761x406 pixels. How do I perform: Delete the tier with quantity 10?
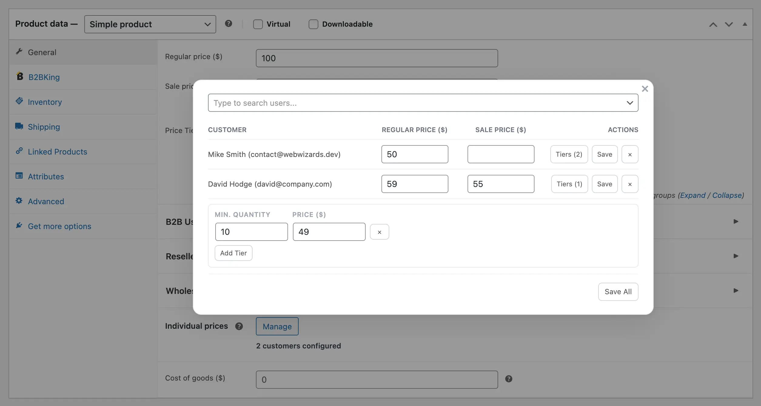tap(379, 232)
